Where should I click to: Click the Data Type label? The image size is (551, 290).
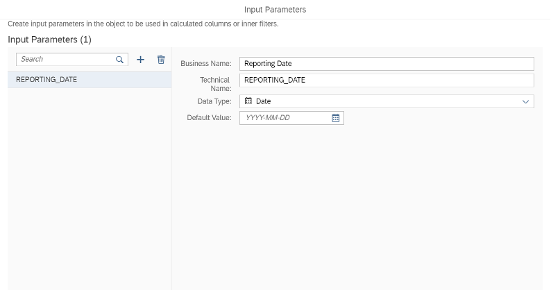point(214,101)
